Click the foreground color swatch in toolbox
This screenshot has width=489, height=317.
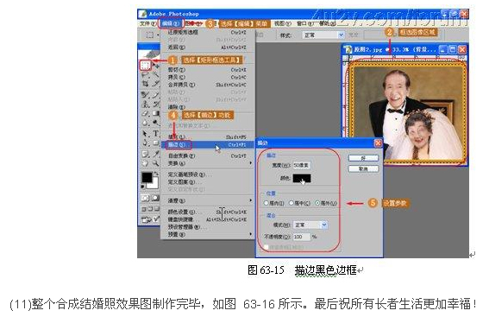click(147, 177)
